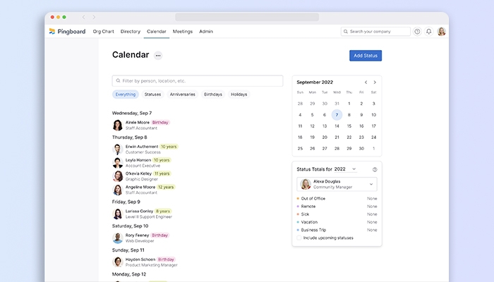
Task: Click the September 2022 month title
Action: [315, 82]
